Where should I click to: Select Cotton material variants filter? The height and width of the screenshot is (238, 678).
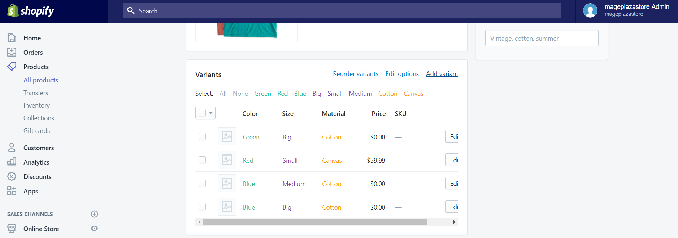388,93
